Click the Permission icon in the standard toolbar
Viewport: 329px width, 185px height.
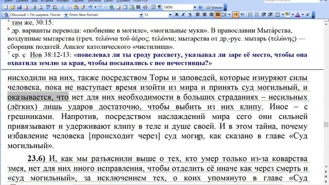[26, 7]
